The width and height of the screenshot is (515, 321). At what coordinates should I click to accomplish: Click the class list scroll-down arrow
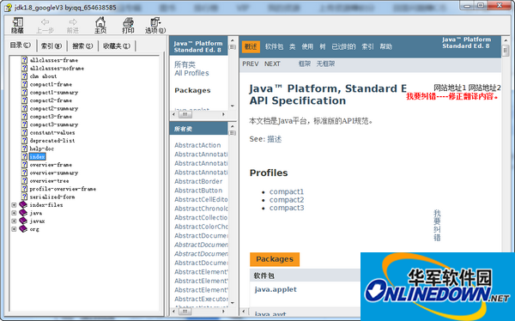[x=233, y=303]
